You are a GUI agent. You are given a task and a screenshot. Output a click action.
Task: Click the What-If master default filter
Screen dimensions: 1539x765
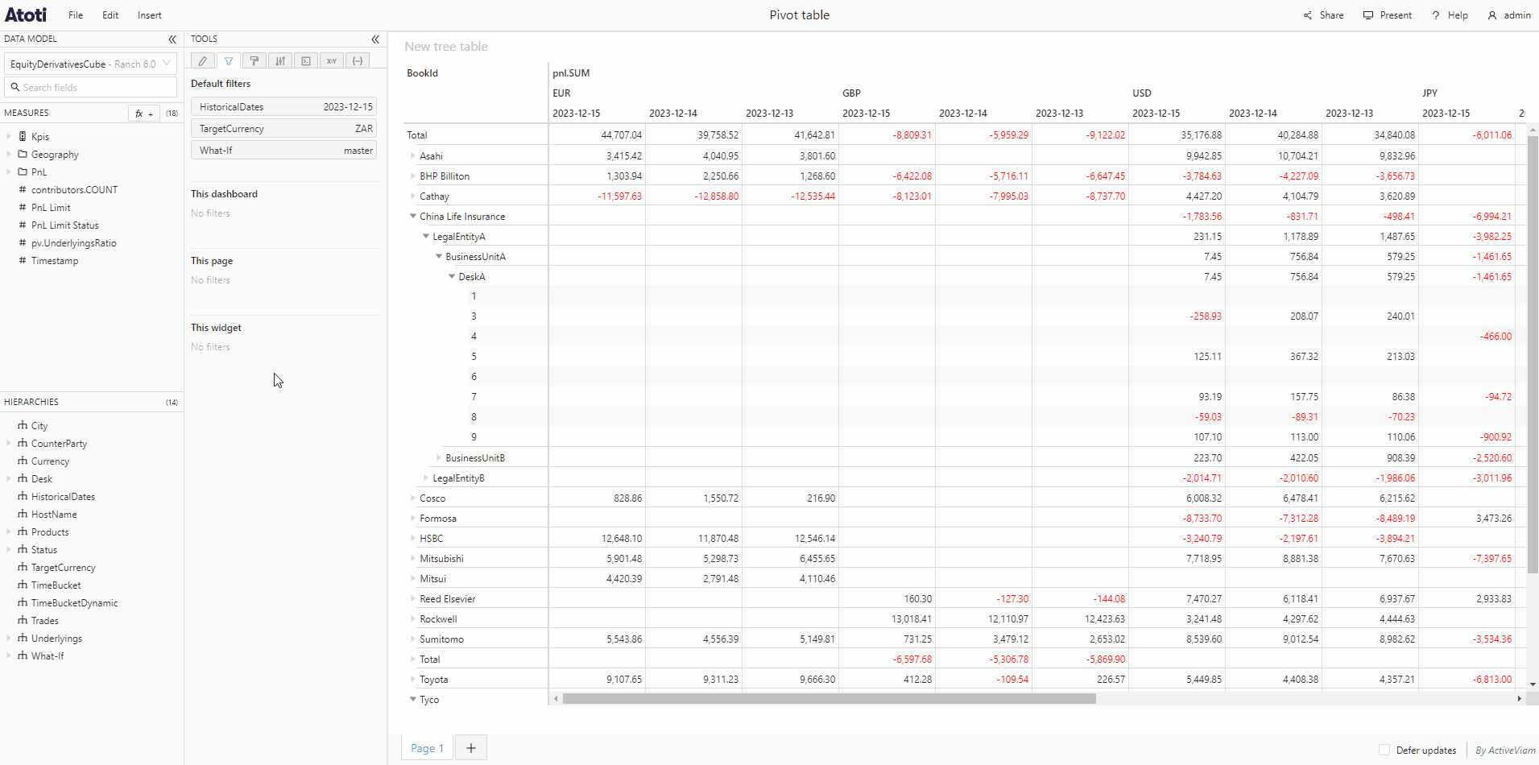[283, 150]
